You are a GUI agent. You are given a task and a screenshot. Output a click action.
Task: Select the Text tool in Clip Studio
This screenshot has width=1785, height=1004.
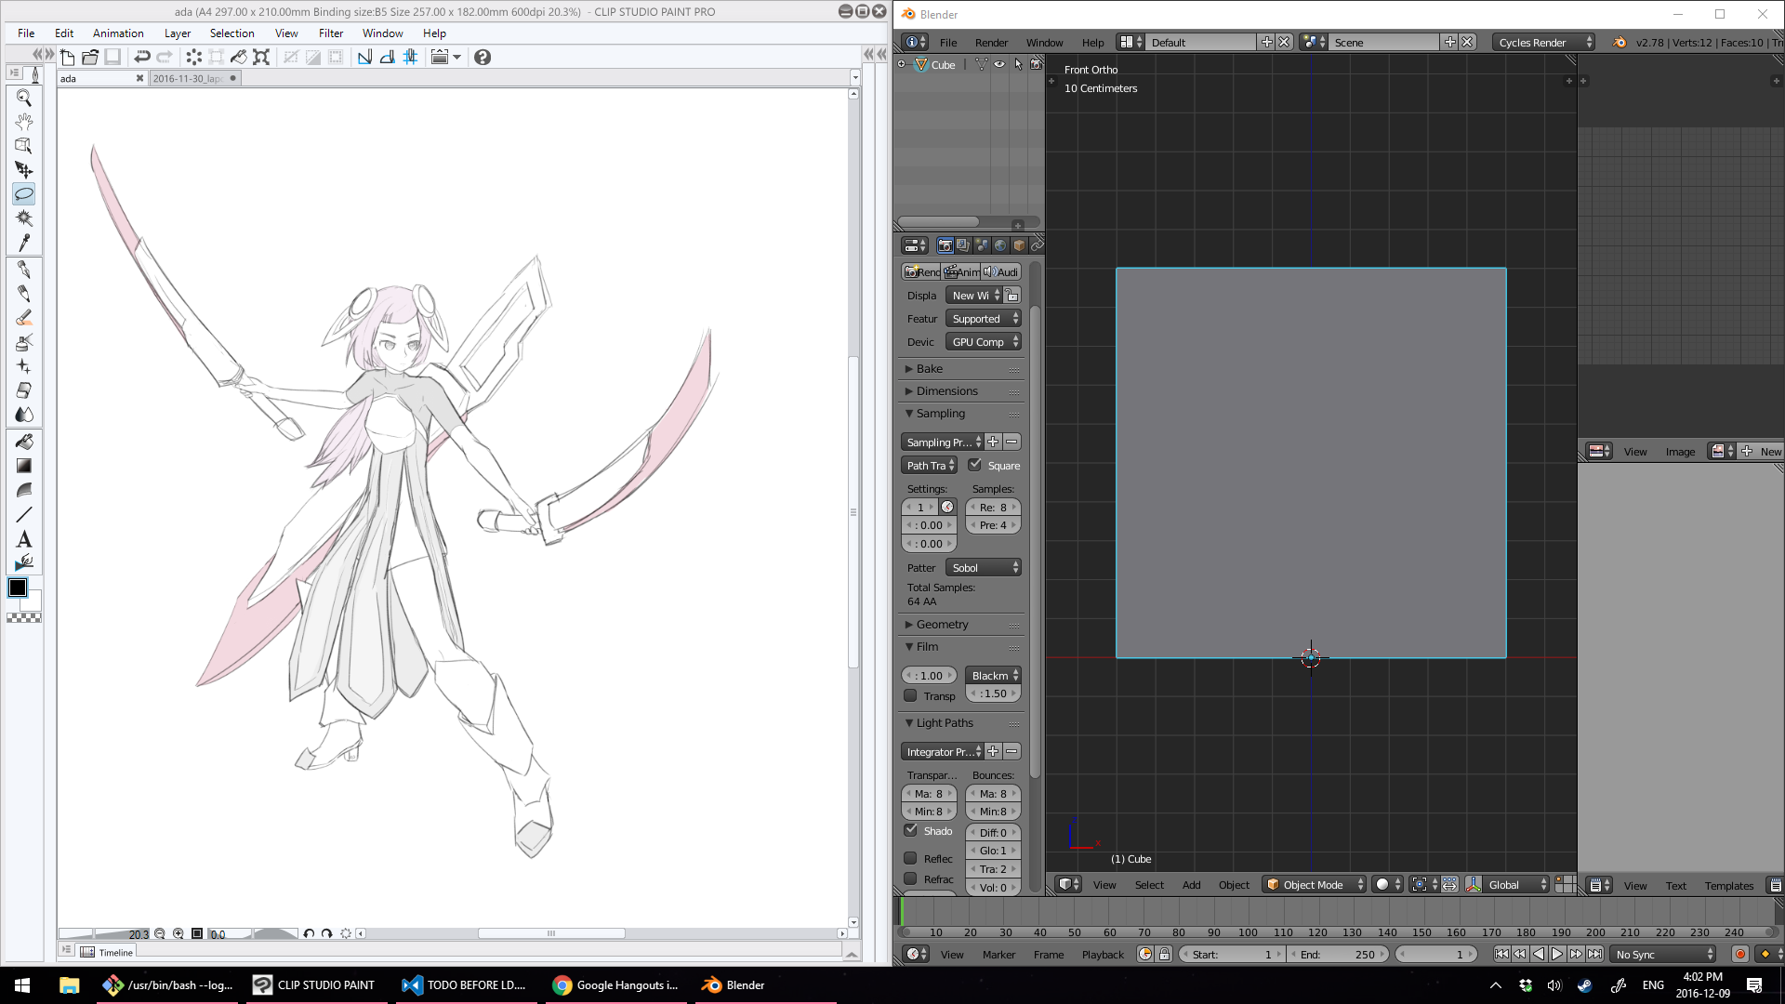[x=24, y=538]
